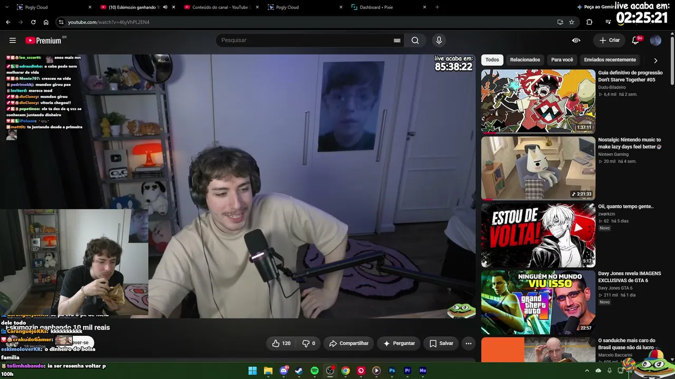Open the ESTOU DE VOLTA video thumbnail
675x379 pixels.
point(538,235)
